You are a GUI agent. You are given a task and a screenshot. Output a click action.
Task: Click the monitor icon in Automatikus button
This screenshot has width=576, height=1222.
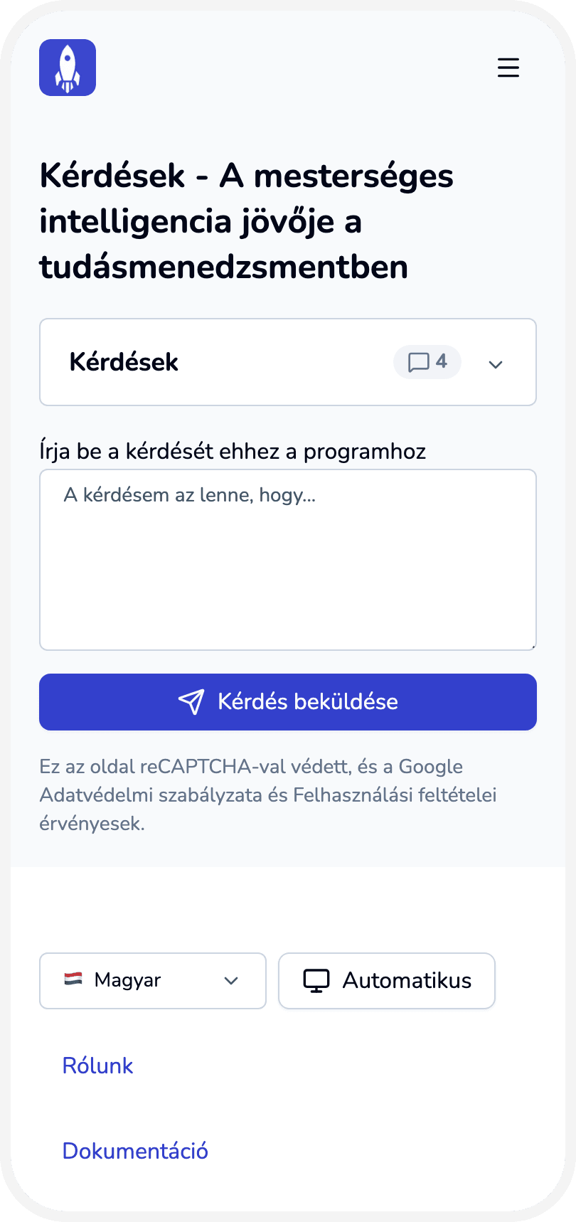click(316, 981)
